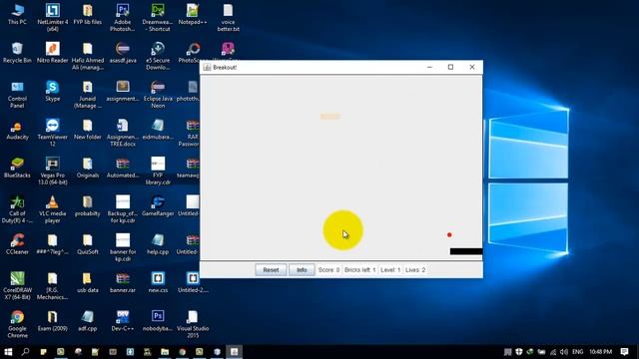Viewport: 639px width, 359px height.
Task: Open the e5 Secure Download shortcut
Action: (158, 56)
